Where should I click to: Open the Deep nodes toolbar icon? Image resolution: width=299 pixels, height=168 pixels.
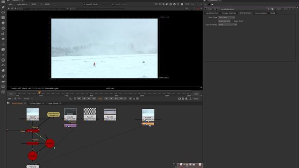click(3, 60)
